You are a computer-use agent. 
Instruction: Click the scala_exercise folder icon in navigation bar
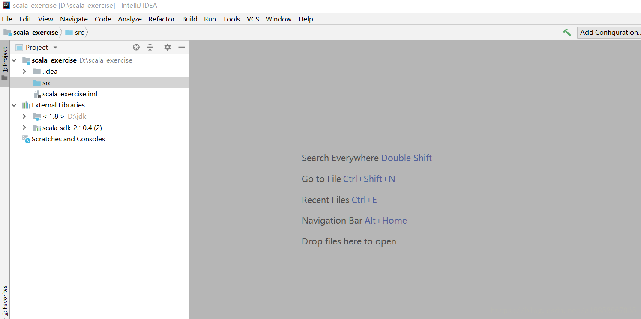(7, 32)
